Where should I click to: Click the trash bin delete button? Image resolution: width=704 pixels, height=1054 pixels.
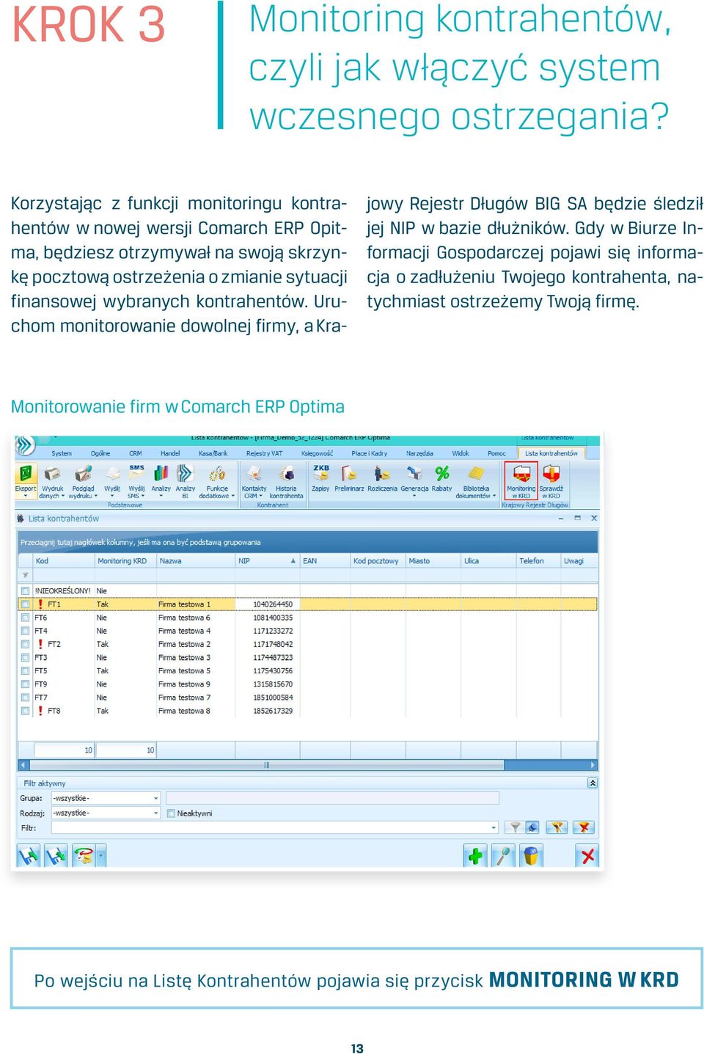(x=531, y=855)
